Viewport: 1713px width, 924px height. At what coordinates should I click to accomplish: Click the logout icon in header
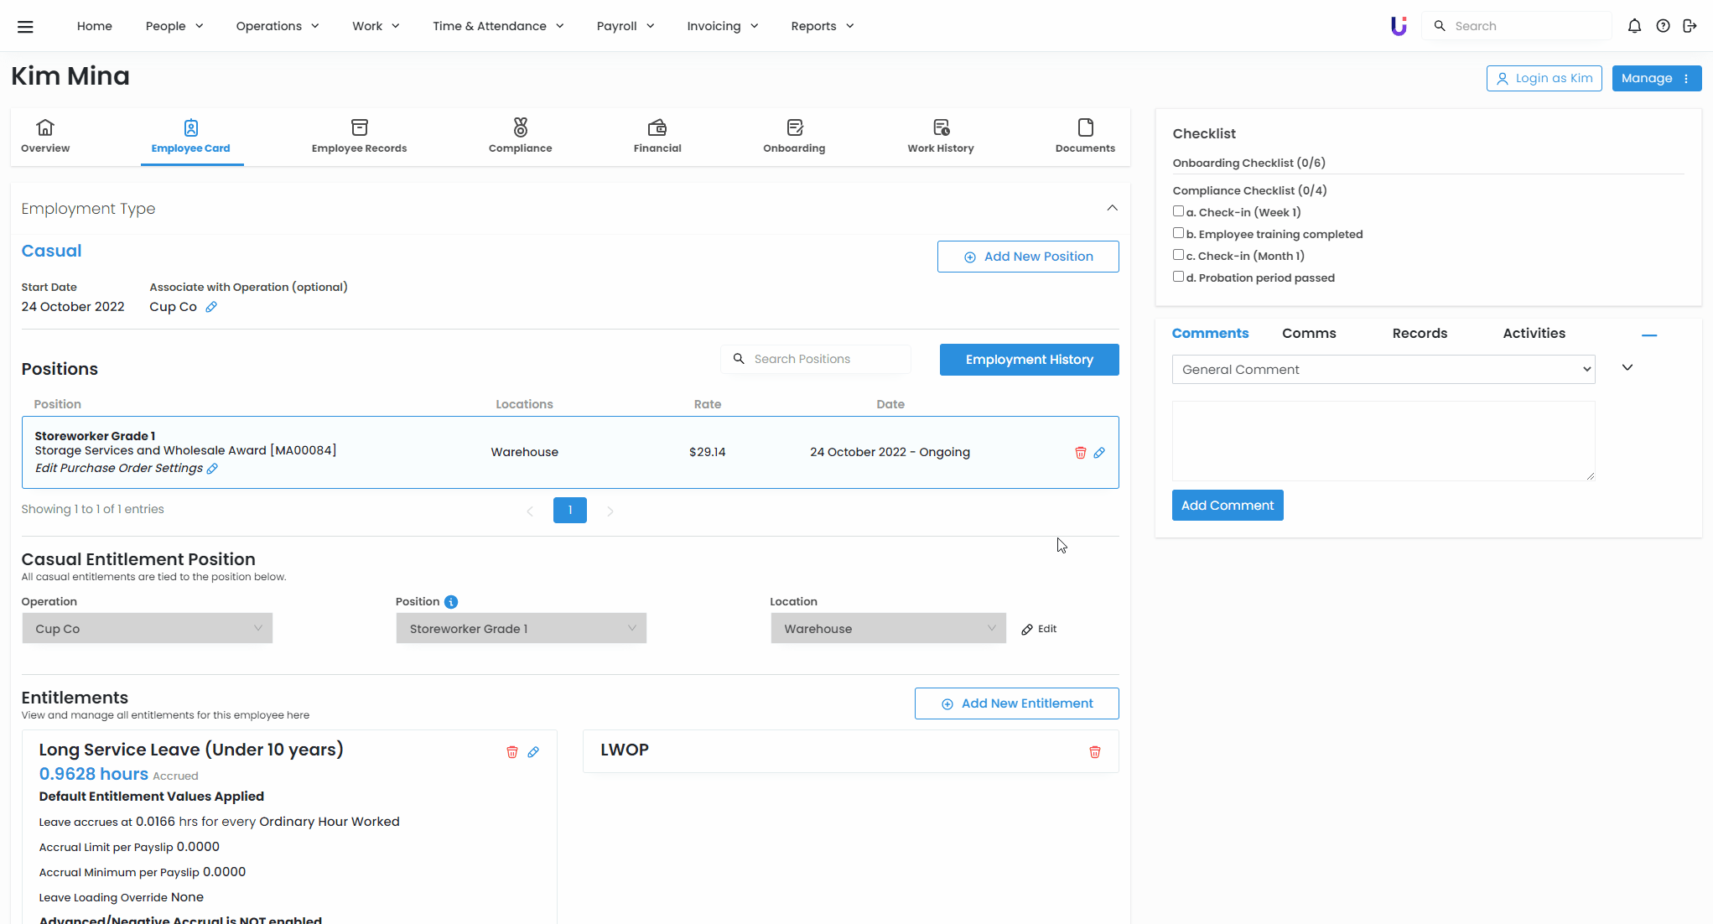point(1690,26)
